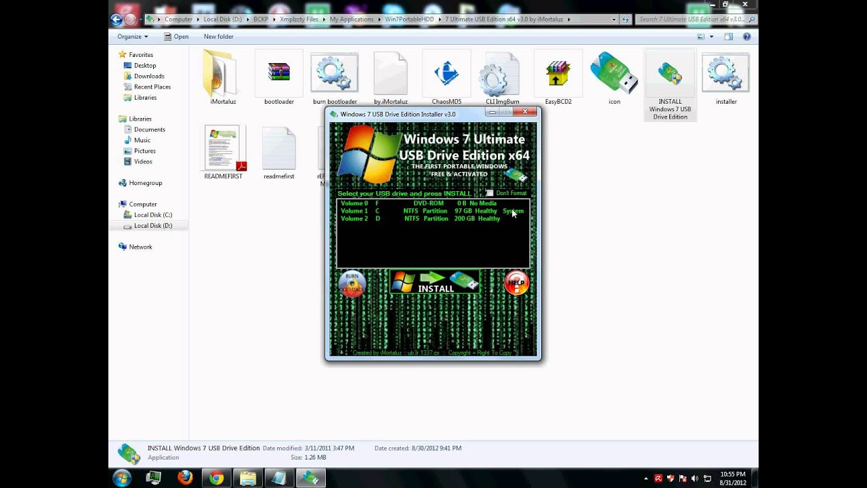Click the red HELP icon in installer
Viewport: 867px width, 488px height.
pos(516,283)
